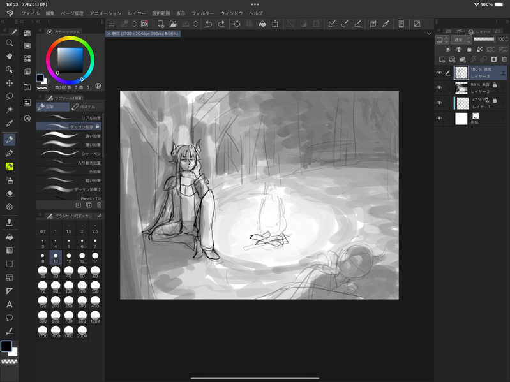The width and height of the screenshot is (510, 382).
Task: Expand the canvas tab list chevron
Action: click(429, 33)
